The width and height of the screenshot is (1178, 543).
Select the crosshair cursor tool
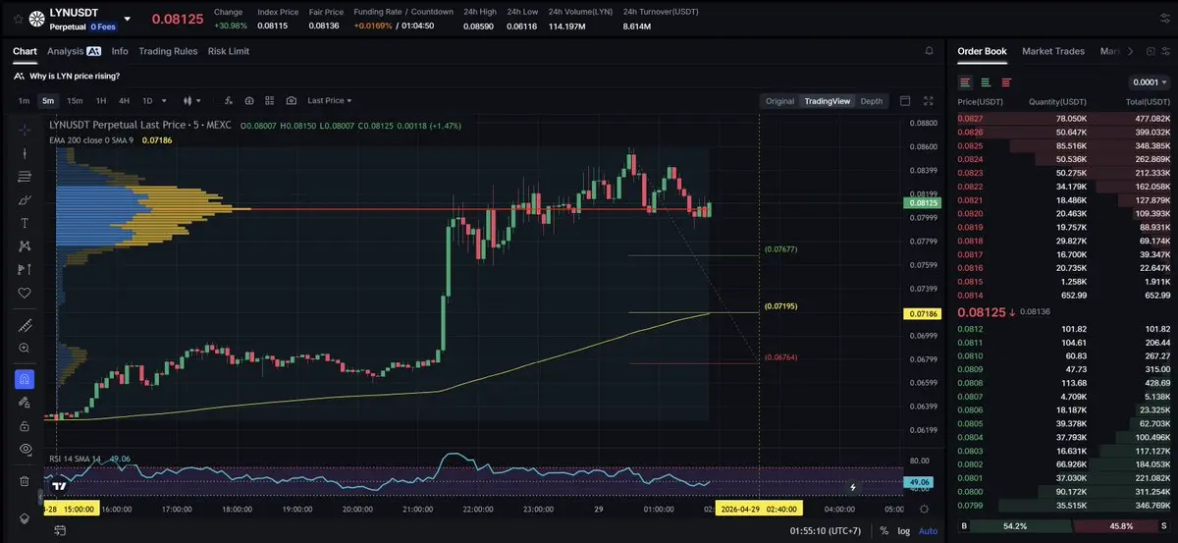[25, 129]
